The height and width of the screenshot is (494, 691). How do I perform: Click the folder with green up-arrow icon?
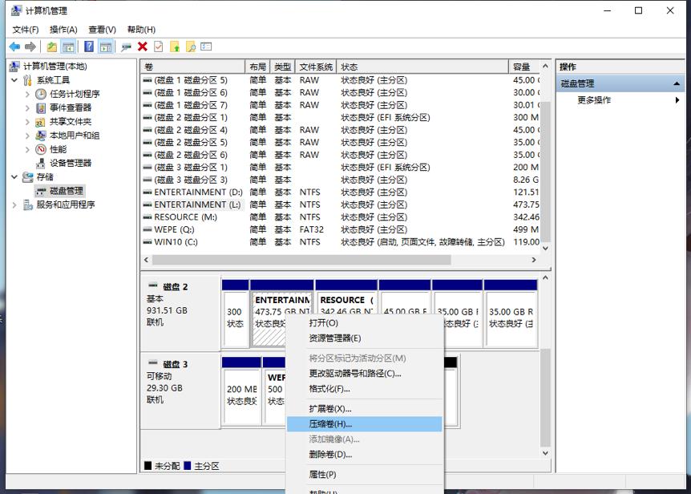[x=175, y=47]
